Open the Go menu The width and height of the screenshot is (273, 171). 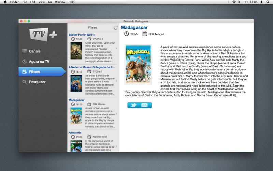tap(50, 2)
